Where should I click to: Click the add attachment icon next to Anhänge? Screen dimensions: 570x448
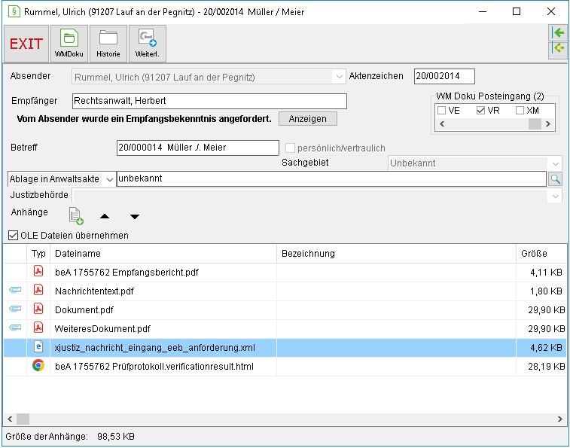coord(76,216)
